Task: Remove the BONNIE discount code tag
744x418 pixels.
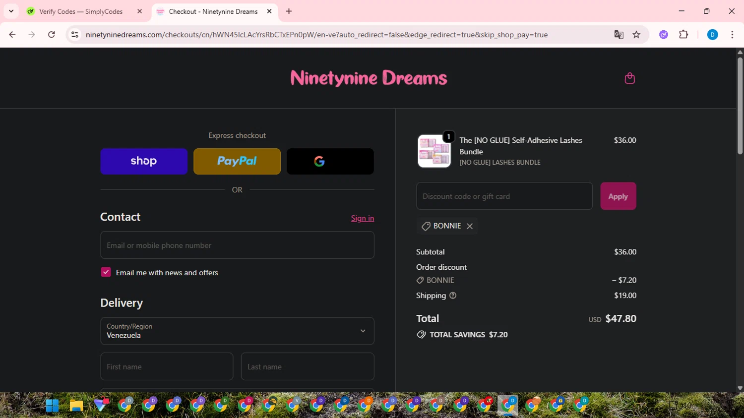Action: pyautogui.click(x=470, y=226)
